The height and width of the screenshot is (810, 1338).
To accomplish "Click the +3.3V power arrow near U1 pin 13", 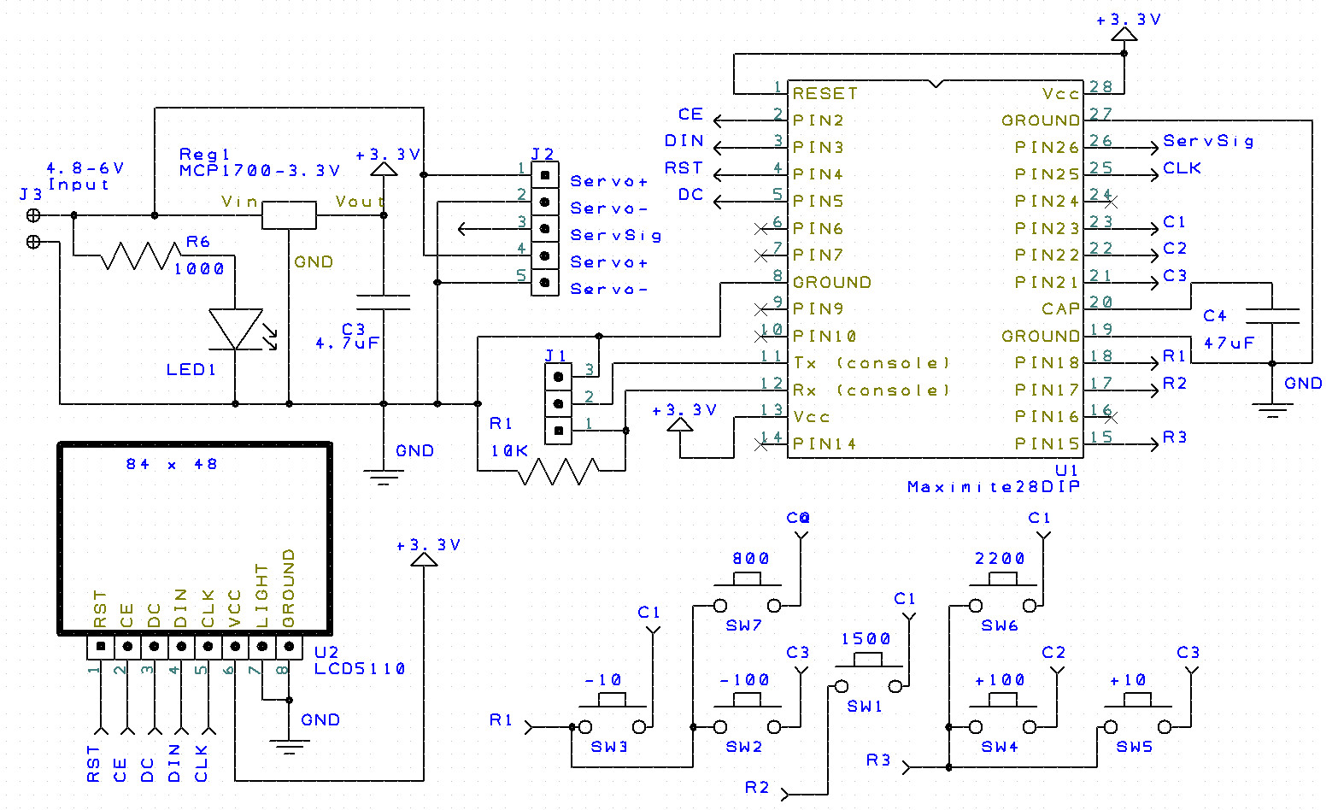I will tap(680, 425).
